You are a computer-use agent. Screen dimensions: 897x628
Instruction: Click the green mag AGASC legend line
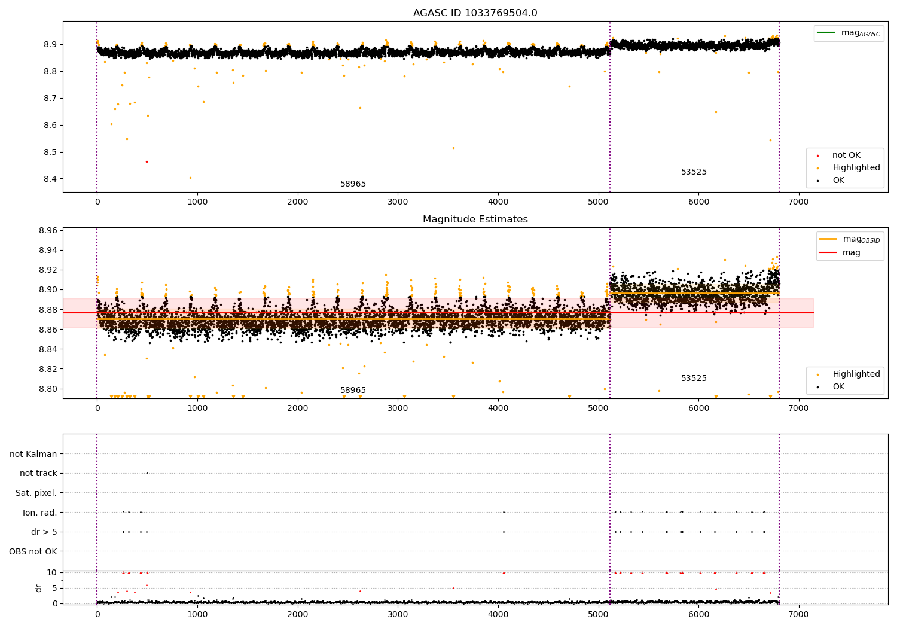click(x=826, y=33)
